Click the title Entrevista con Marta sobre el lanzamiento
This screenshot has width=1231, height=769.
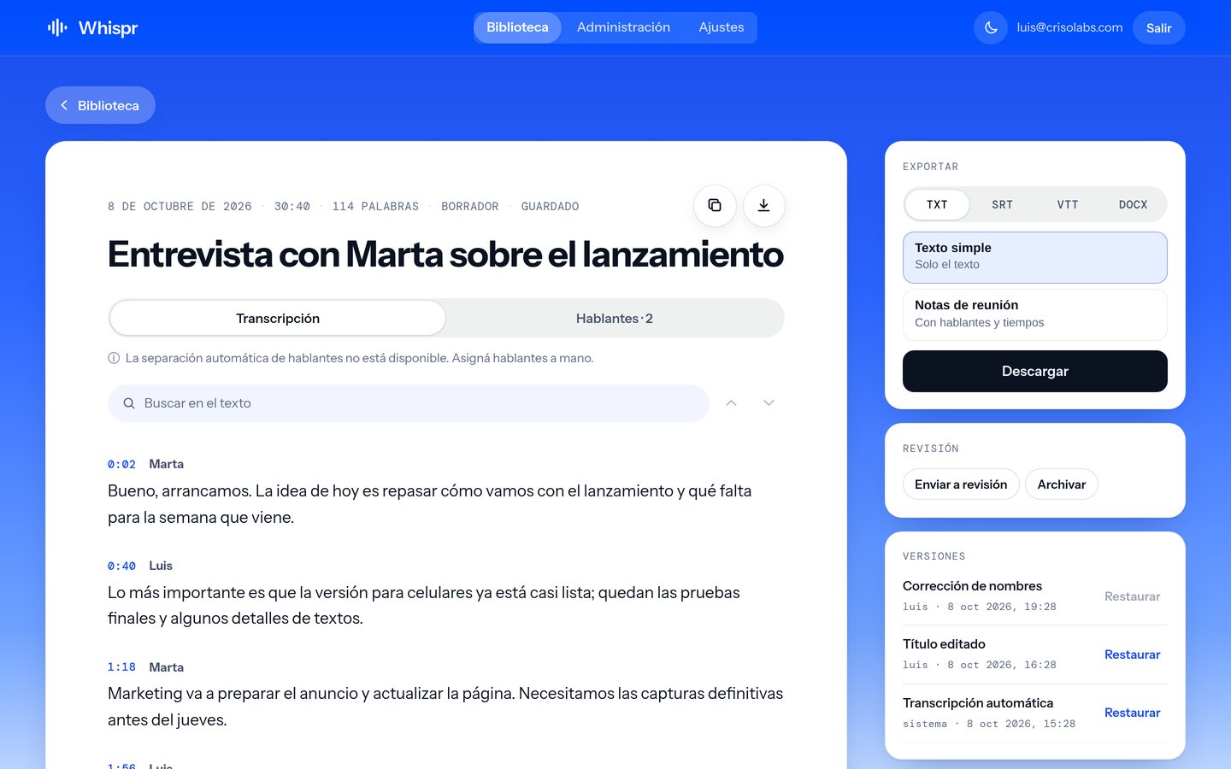(x=445, y=255)
